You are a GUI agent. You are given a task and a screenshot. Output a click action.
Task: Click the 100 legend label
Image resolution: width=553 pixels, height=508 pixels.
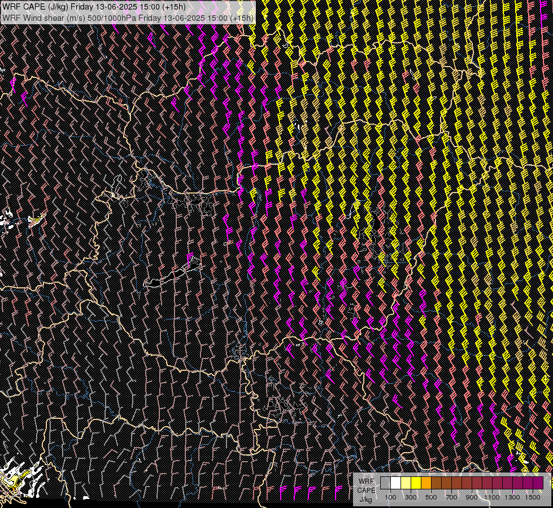(390, 497)
